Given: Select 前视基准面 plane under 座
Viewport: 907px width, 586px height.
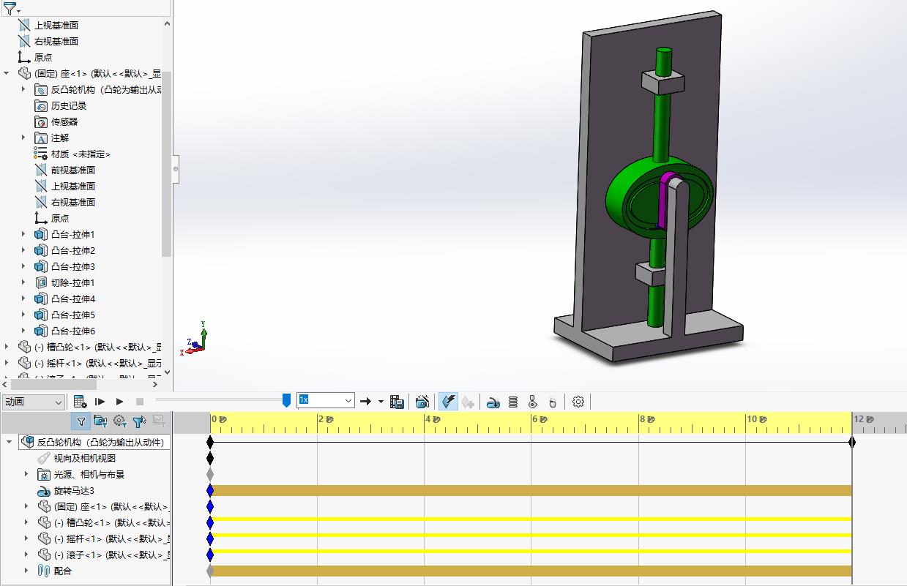Looking at the screenshot, I should (x=73, y=170).
